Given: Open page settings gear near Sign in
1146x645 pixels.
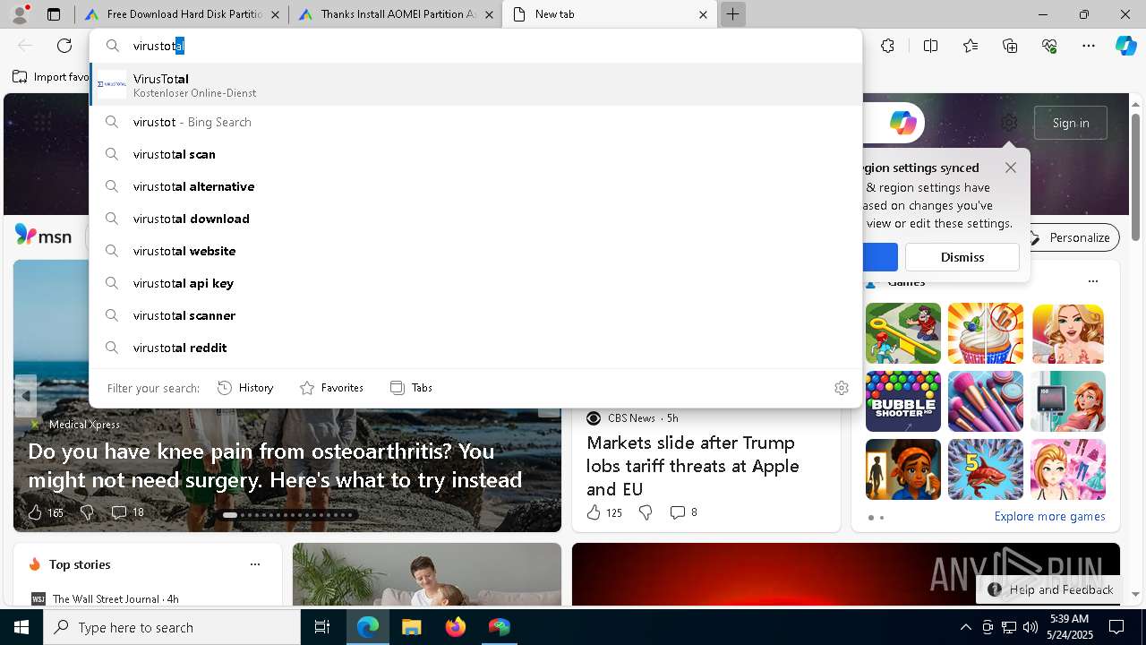Looking at the screenshot, I should point(1009,123).
